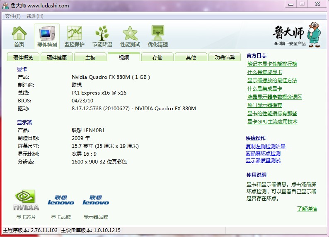The height and width of the screenshot is (237, 329).
Task: Click manufacture date 2009 年
Action: [81, 138]
